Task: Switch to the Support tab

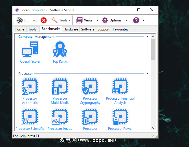Action: coord(104,29)
